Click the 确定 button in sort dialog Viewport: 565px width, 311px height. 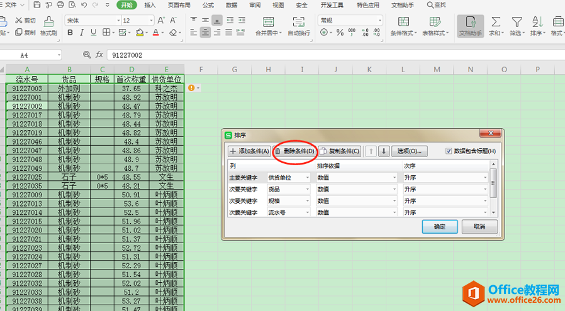click(440, 227)
